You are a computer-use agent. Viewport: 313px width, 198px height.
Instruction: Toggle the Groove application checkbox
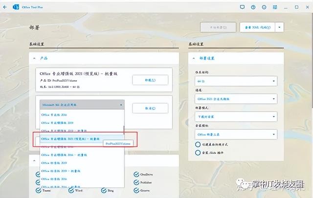[x=136, y=190]
